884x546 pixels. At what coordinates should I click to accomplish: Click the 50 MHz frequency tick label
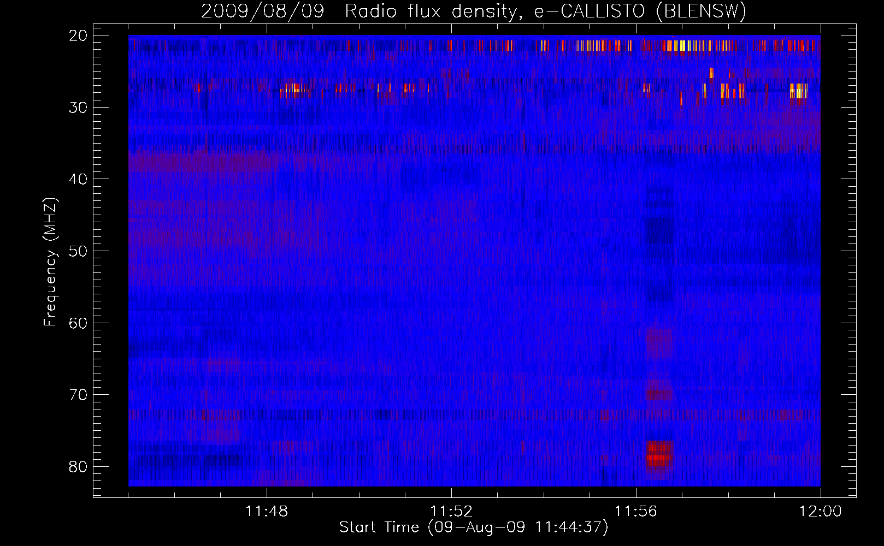79,251
